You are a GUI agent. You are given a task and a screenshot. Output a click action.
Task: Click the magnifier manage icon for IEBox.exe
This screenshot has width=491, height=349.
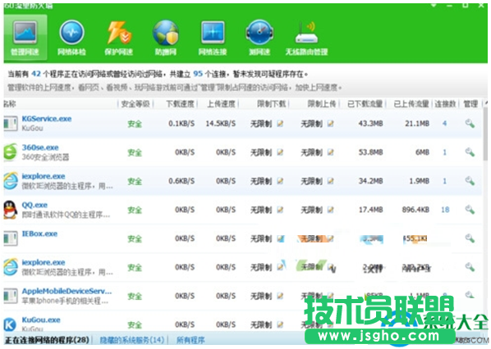pyautogui.click(x=470, y=238)
